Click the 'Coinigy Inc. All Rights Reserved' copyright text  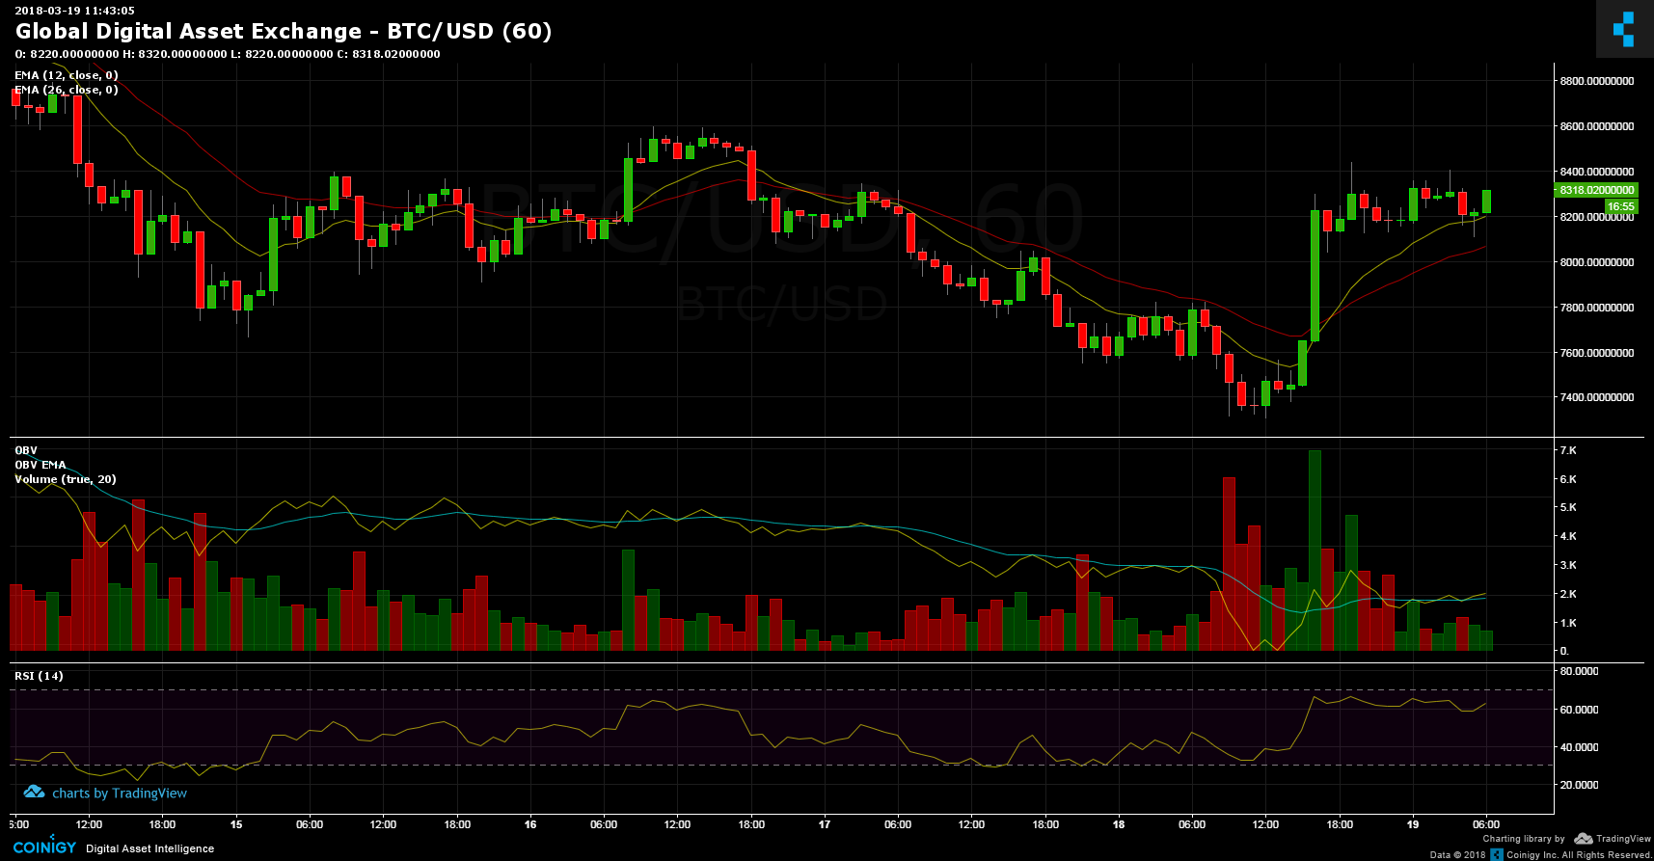click(x=1579, y=855)
